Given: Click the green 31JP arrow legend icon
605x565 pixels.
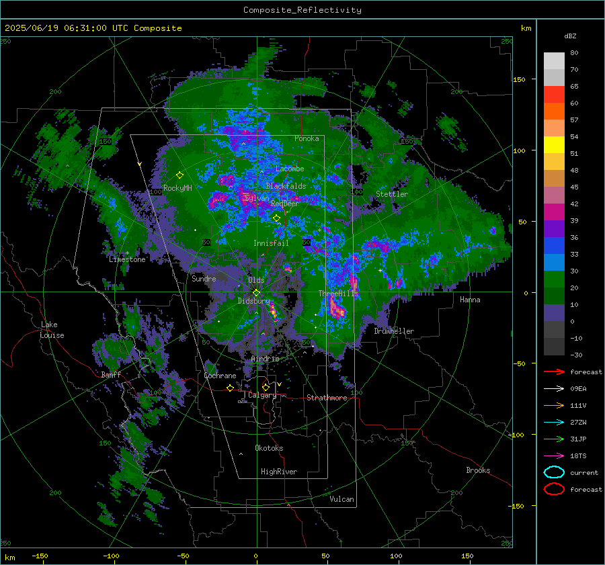Looking at the screenshot, I should pyautogui.click(x=554, y=439).
